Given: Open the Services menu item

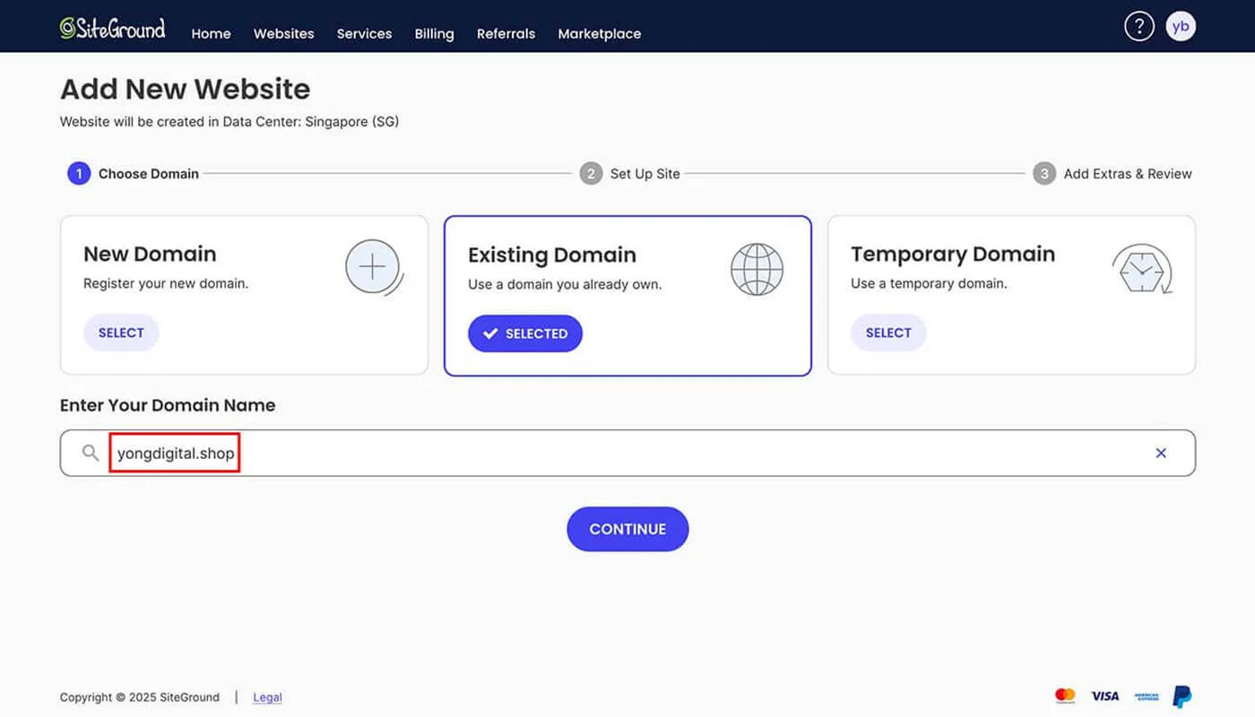Looking at the screenshot, I should 364,33.
